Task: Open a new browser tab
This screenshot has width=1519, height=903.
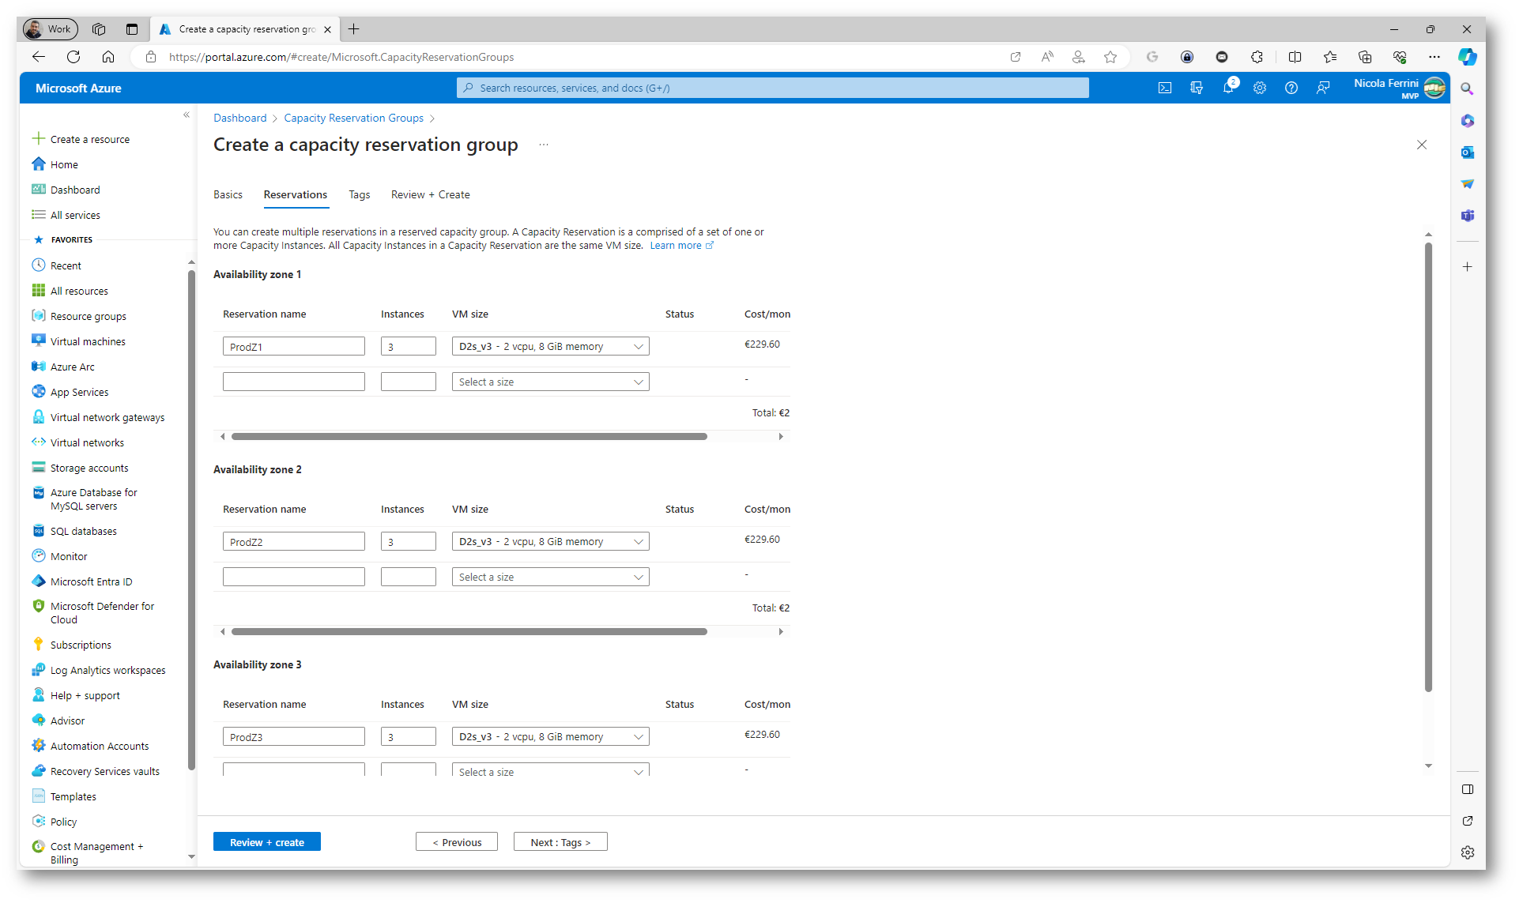Action: pos(354,29)
